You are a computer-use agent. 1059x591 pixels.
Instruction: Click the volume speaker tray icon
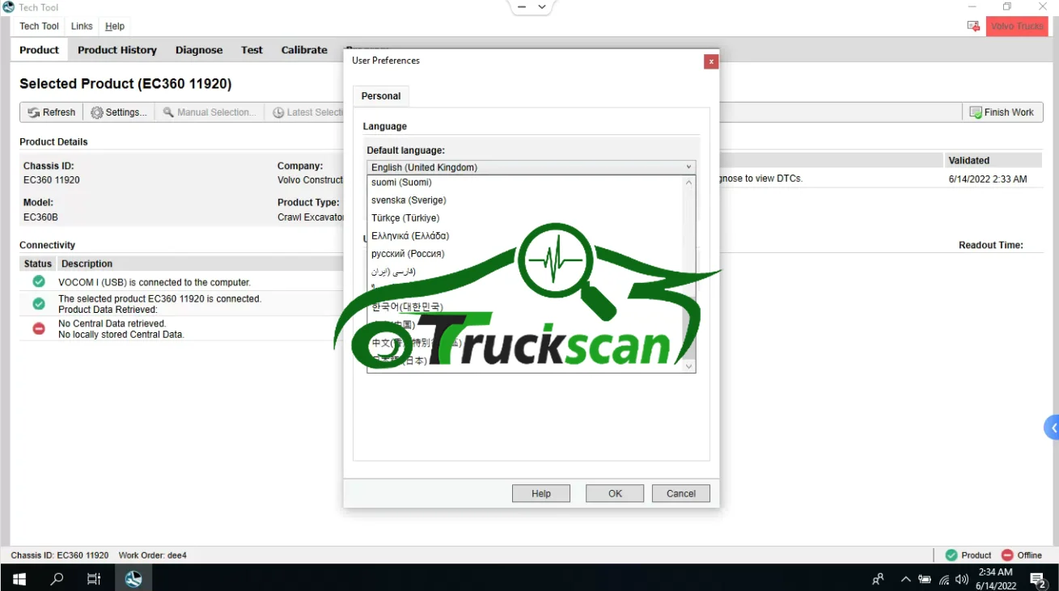tap(962, 579)
